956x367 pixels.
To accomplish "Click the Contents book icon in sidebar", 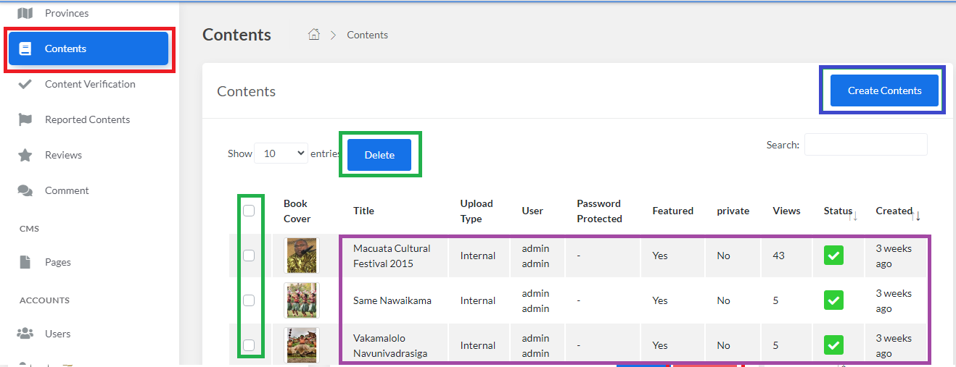I will (25, 48).
